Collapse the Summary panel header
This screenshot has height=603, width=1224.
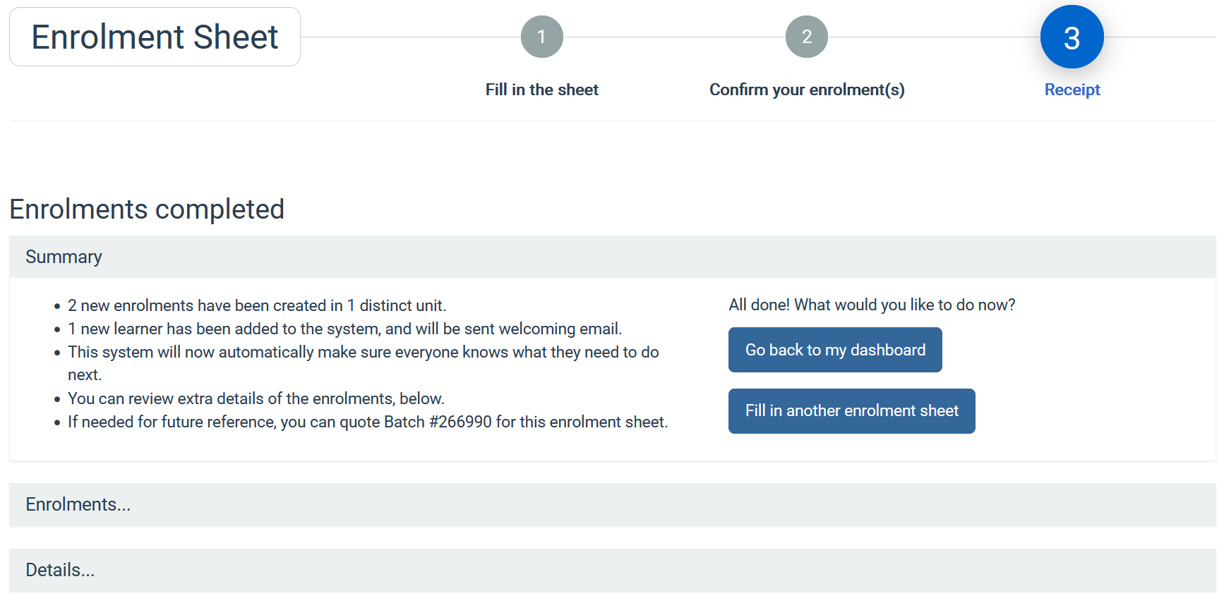coord(612,257)
